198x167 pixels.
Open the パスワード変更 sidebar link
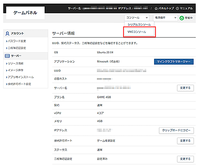[16, 41]
